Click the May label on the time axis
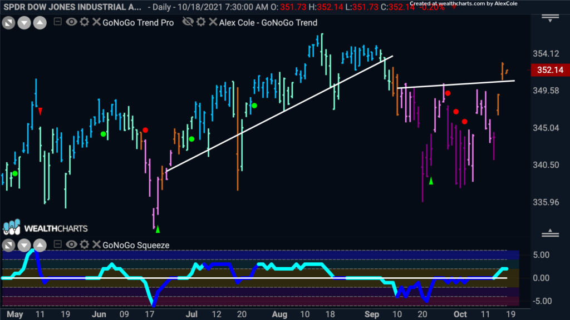 (x=15, y=314)
